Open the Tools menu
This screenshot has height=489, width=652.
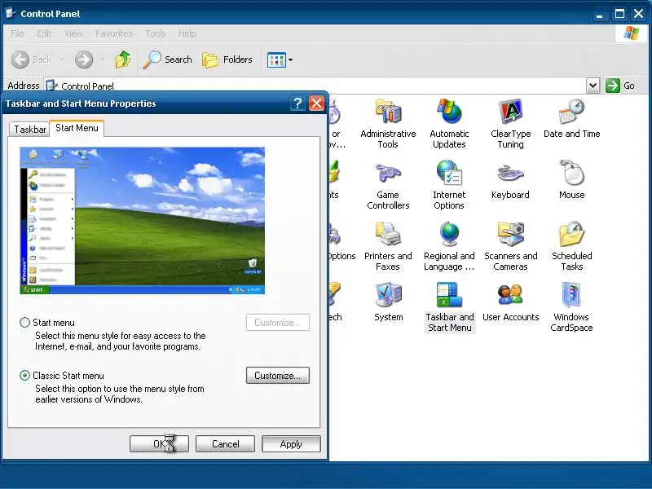click(x=156, y=33)
